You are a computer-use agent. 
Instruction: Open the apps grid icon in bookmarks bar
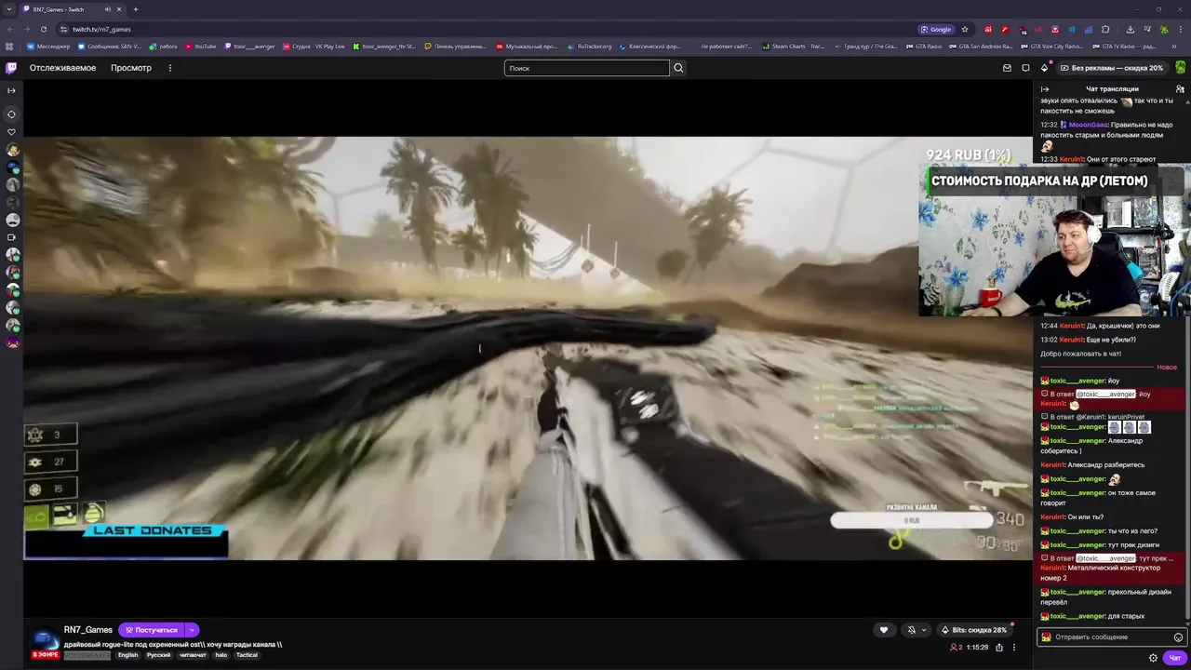9,46
